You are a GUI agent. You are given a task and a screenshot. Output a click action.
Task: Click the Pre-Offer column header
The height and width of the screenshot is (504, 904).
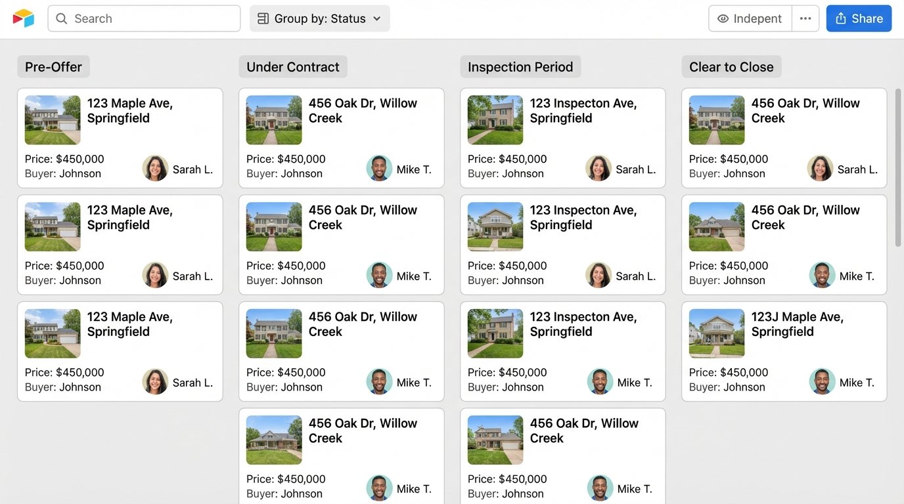click(x=53, y=66)
